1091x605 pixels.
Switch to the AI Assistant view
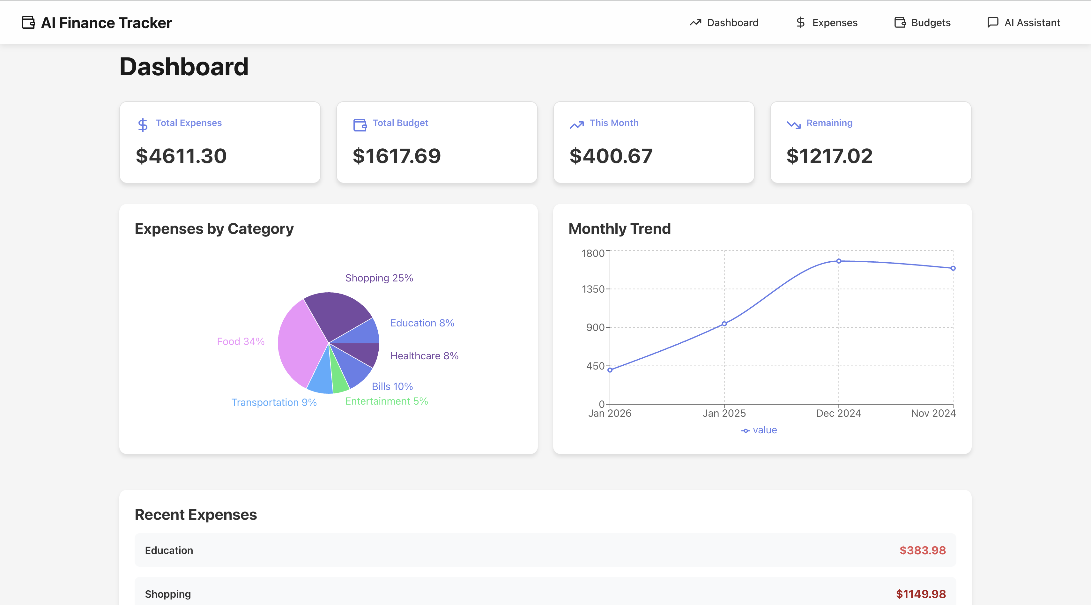1024,22
